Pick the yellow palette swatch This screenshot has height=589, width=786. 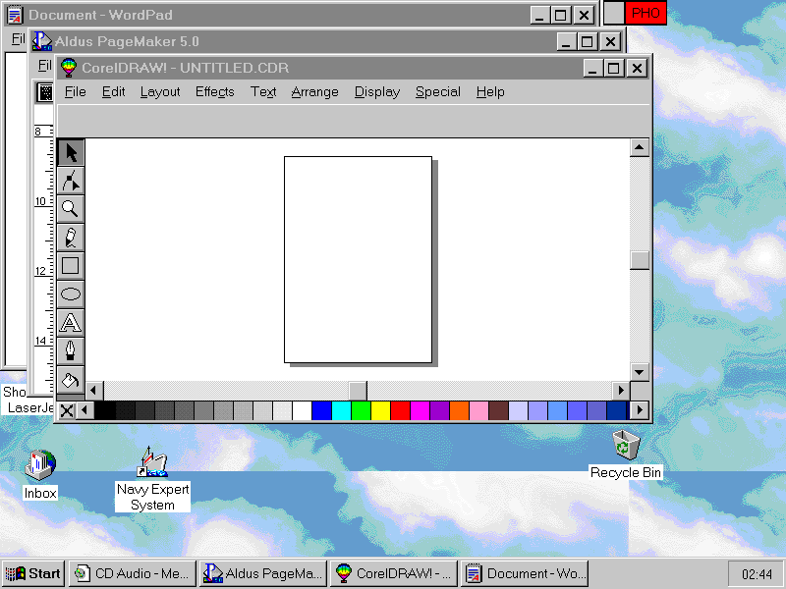380,411
